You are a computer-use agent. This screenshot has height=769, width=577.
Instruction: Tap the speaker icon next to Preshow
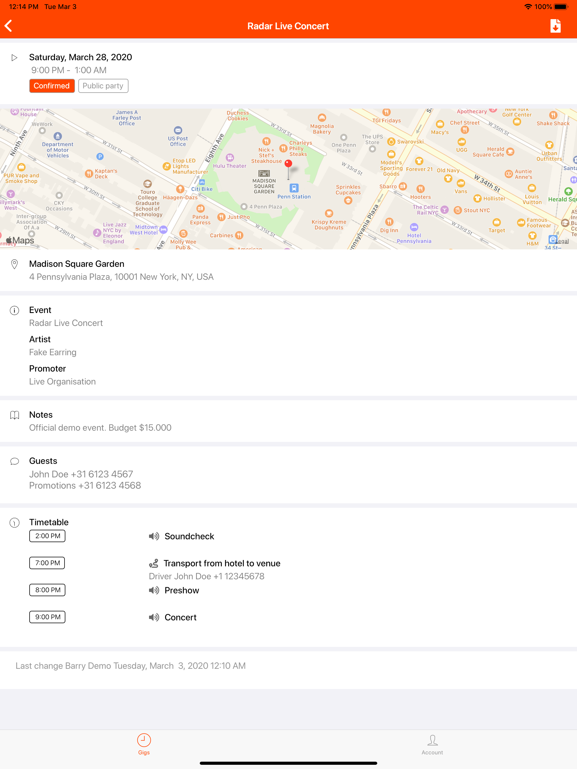coord(154,590)
